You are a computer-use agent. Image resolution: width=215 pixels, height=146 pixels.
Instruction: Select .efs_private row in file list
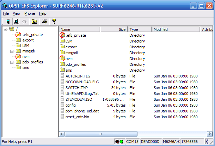click(76, 35)
